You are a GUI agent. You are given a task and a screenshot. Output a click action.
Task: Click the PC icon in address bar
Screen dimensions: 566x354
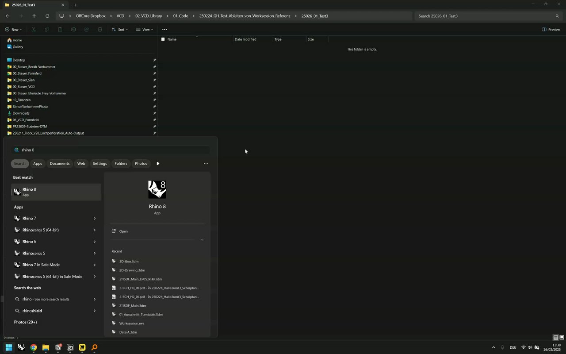coord(61,16)
